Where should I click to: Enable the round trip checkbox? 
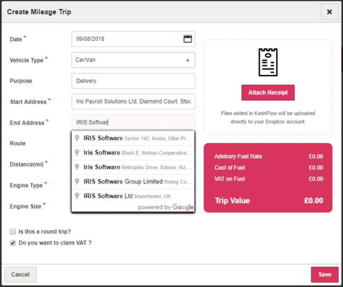(x=13, y=231)
